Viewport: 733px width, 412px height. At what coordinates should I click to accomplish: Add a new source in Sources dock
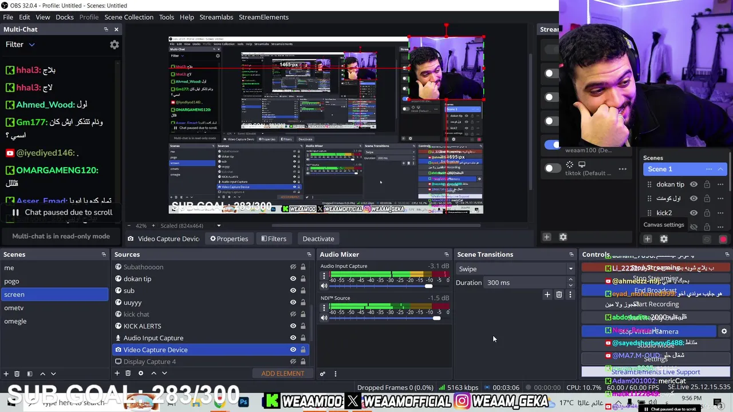click(x=117, y=374)
